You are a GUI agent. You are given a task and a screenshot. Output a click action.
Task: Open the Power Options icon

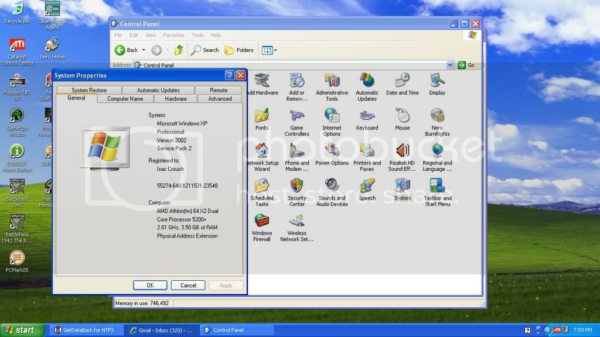point(332,154)
